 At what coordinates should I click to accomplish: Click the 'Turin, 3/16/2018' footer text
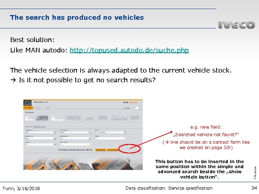coord(21,188)
